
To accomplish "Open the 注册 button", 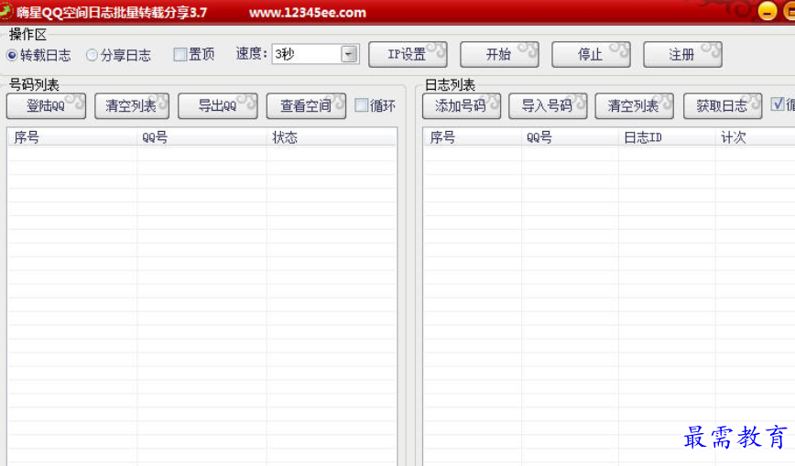I will pyautogui.click(x=682, y=54).
